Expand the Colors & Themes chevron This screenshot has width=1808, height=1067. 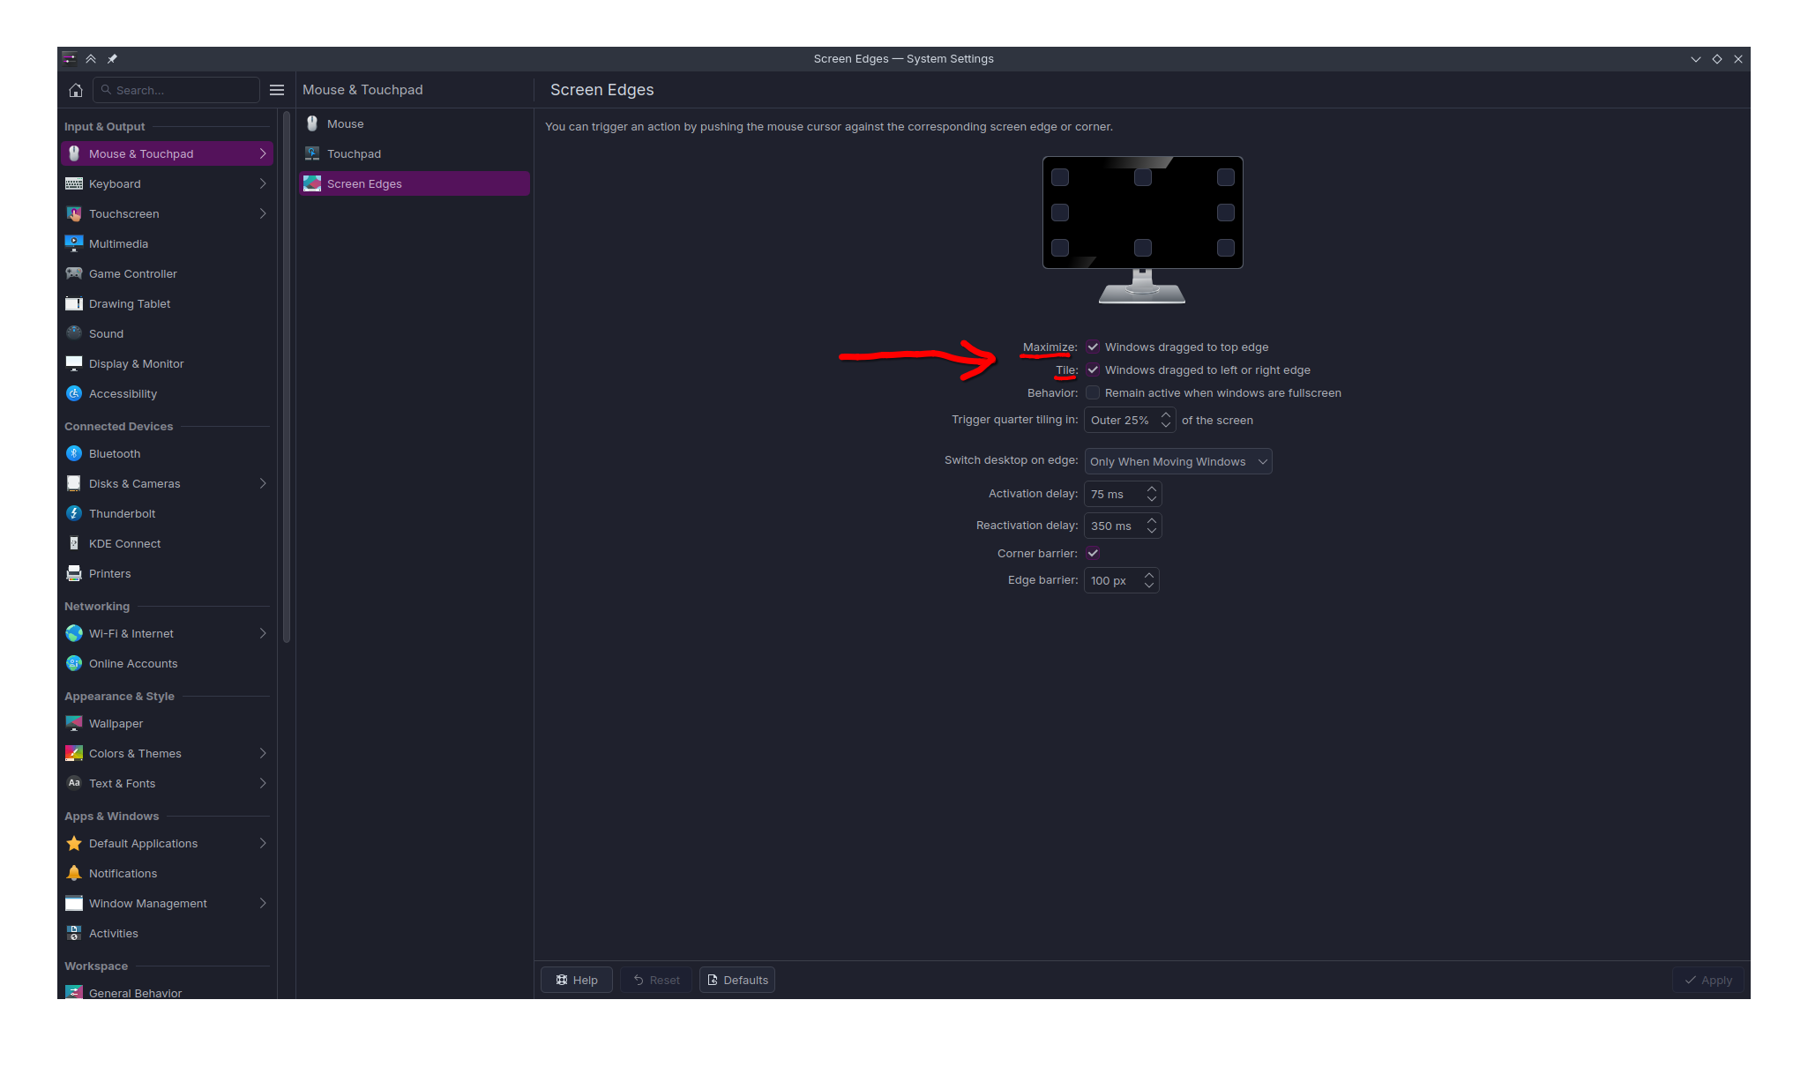tap(263, 753)
